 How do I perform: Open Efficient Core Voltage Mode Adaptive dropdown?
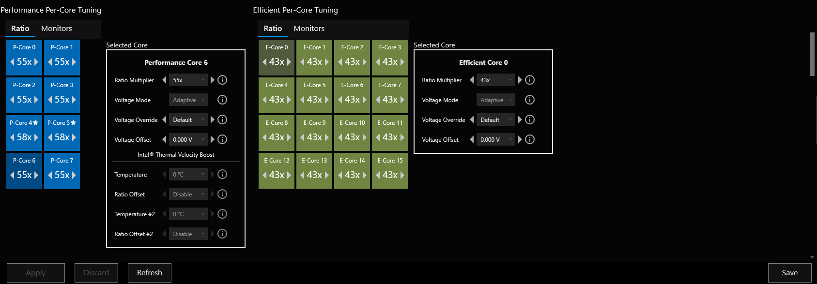point(496,100)
